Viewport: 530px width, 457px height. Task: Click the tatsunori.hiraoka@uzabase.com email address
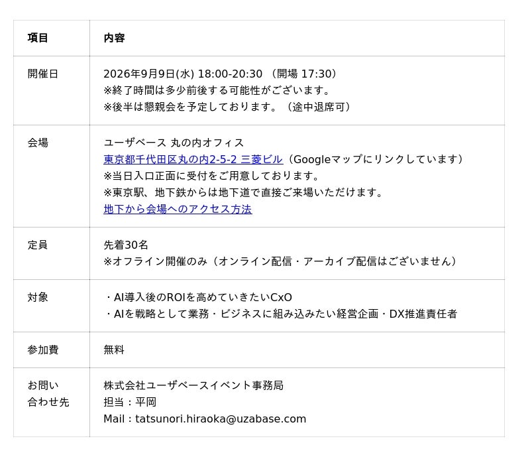221,419
